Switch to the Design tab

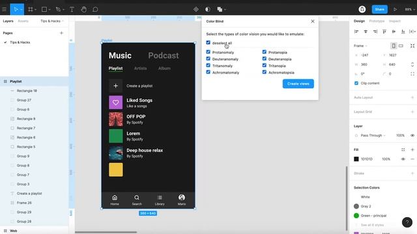[359, 21]
